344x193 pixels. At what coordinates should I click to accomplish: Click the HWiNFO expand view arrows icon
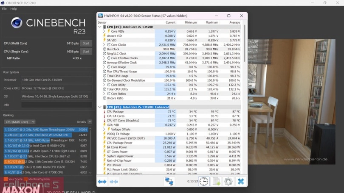click(x=102, y=182)
